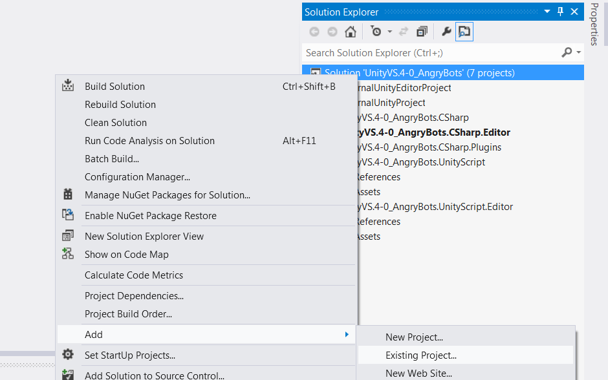Click the Manage NuGet Packages icon
Image resolution: width=608 pixels, height=380 pixels.
(69, 195)
